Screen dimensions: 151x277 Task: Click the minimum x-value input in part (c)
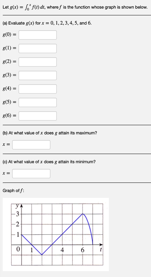coord(31,174)
